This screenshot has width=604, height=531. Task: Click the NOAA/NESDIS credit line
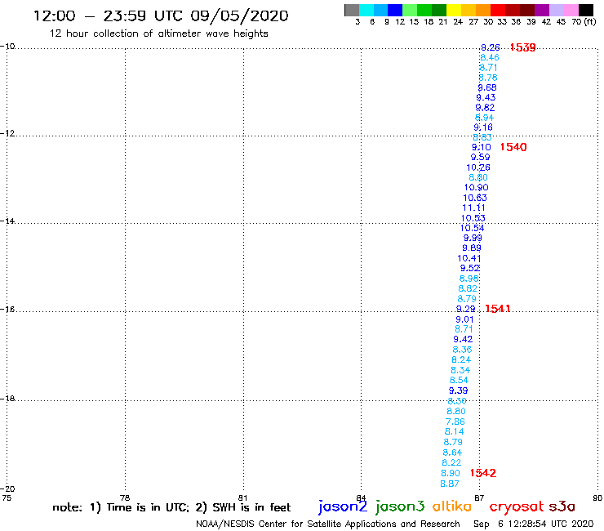[x=328, y=524]
